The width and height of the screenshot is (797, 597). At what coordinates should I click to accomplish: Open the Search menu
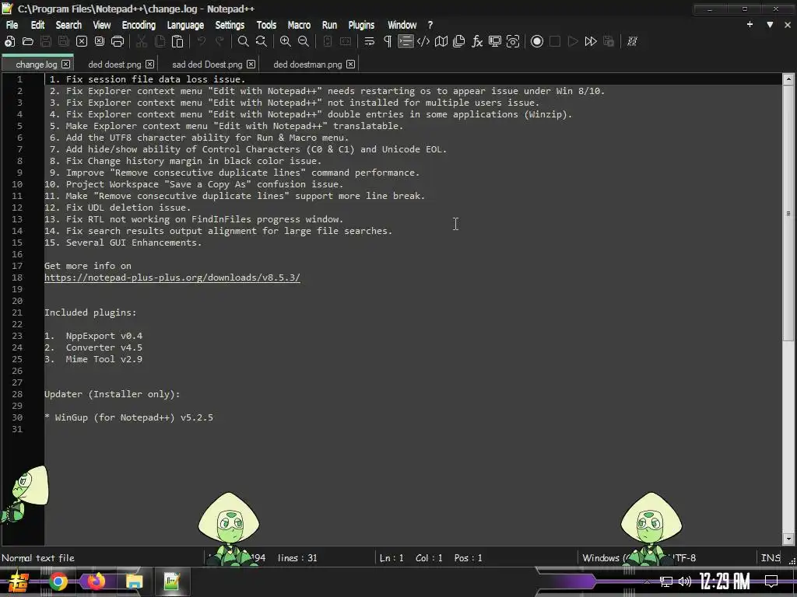point(68,25)
